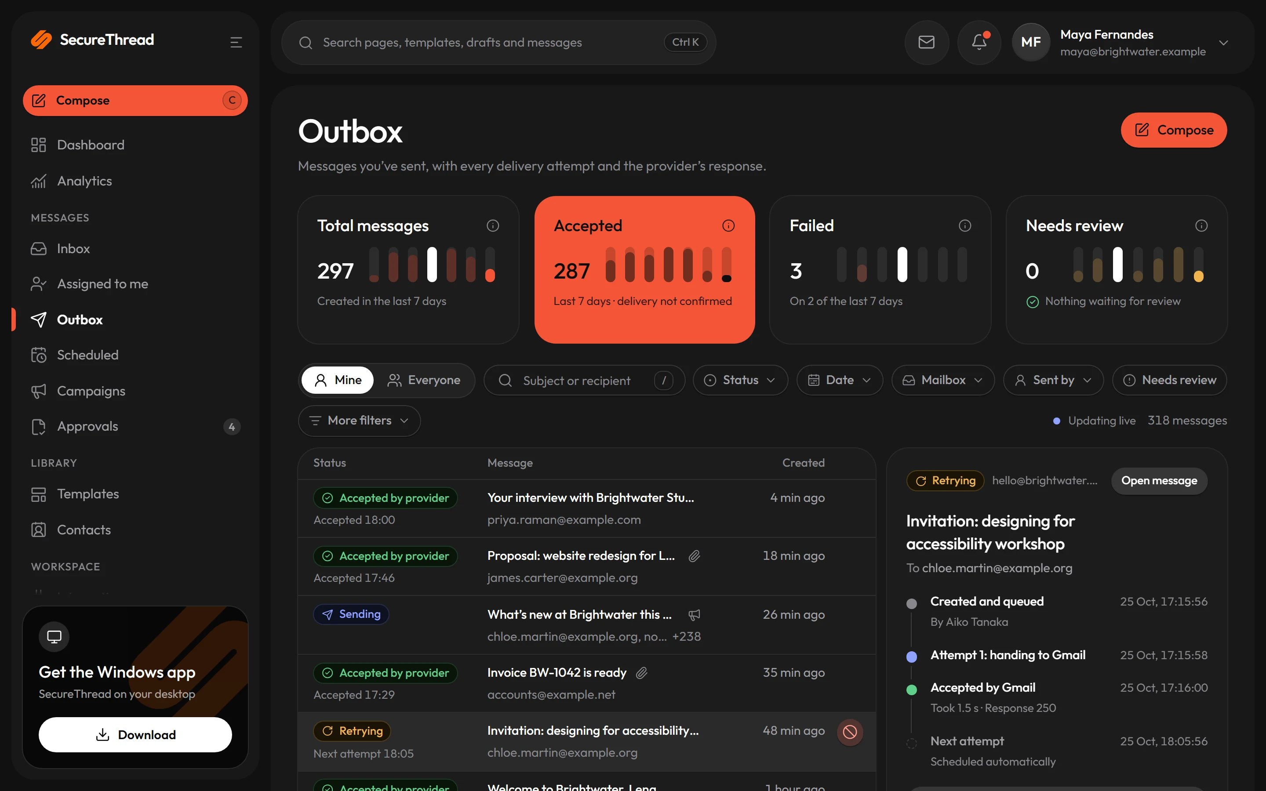Click the Approvals document icon
Viewport: 1266px width, 791px height.
click(x=38, y=427)
